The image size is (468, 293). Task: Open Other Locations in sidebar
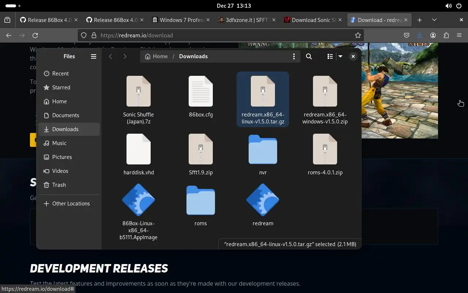tap(69, 204)
